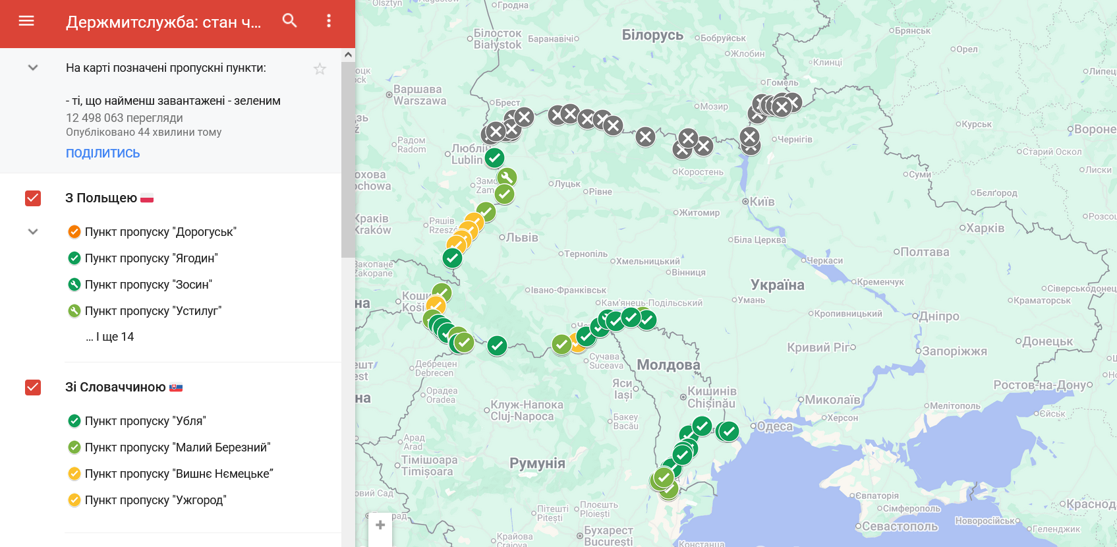The height and width of the screenshot is (547, 1117).
Task: Click the ПОДІЛИТИСЬ share link
Action: (103, 154)
